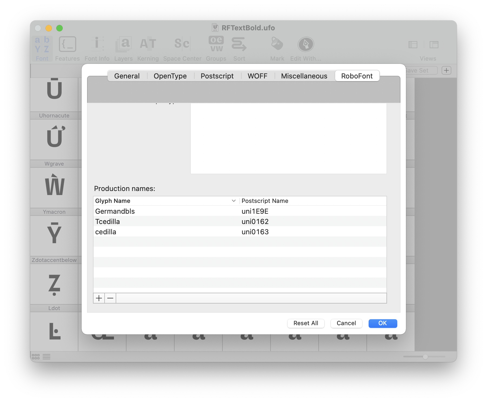487x402 pixels.
Task: Click the uni0163 postscript name cell
Action: pos(255,232)
